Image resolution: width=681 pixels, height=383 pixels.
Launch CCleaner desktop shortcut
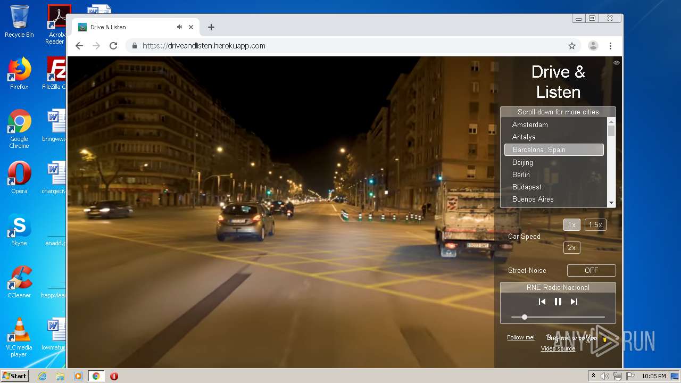pyautogui.click(x=19, y=282)
